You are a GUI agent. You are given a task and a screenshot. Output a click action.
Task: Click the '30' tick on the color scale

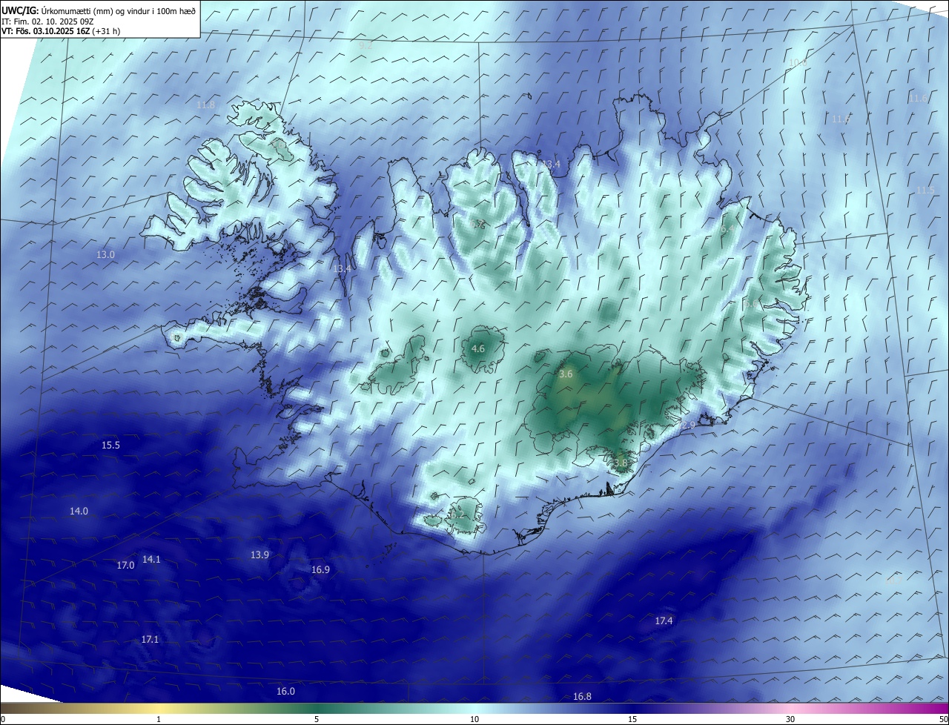[790, 720]
